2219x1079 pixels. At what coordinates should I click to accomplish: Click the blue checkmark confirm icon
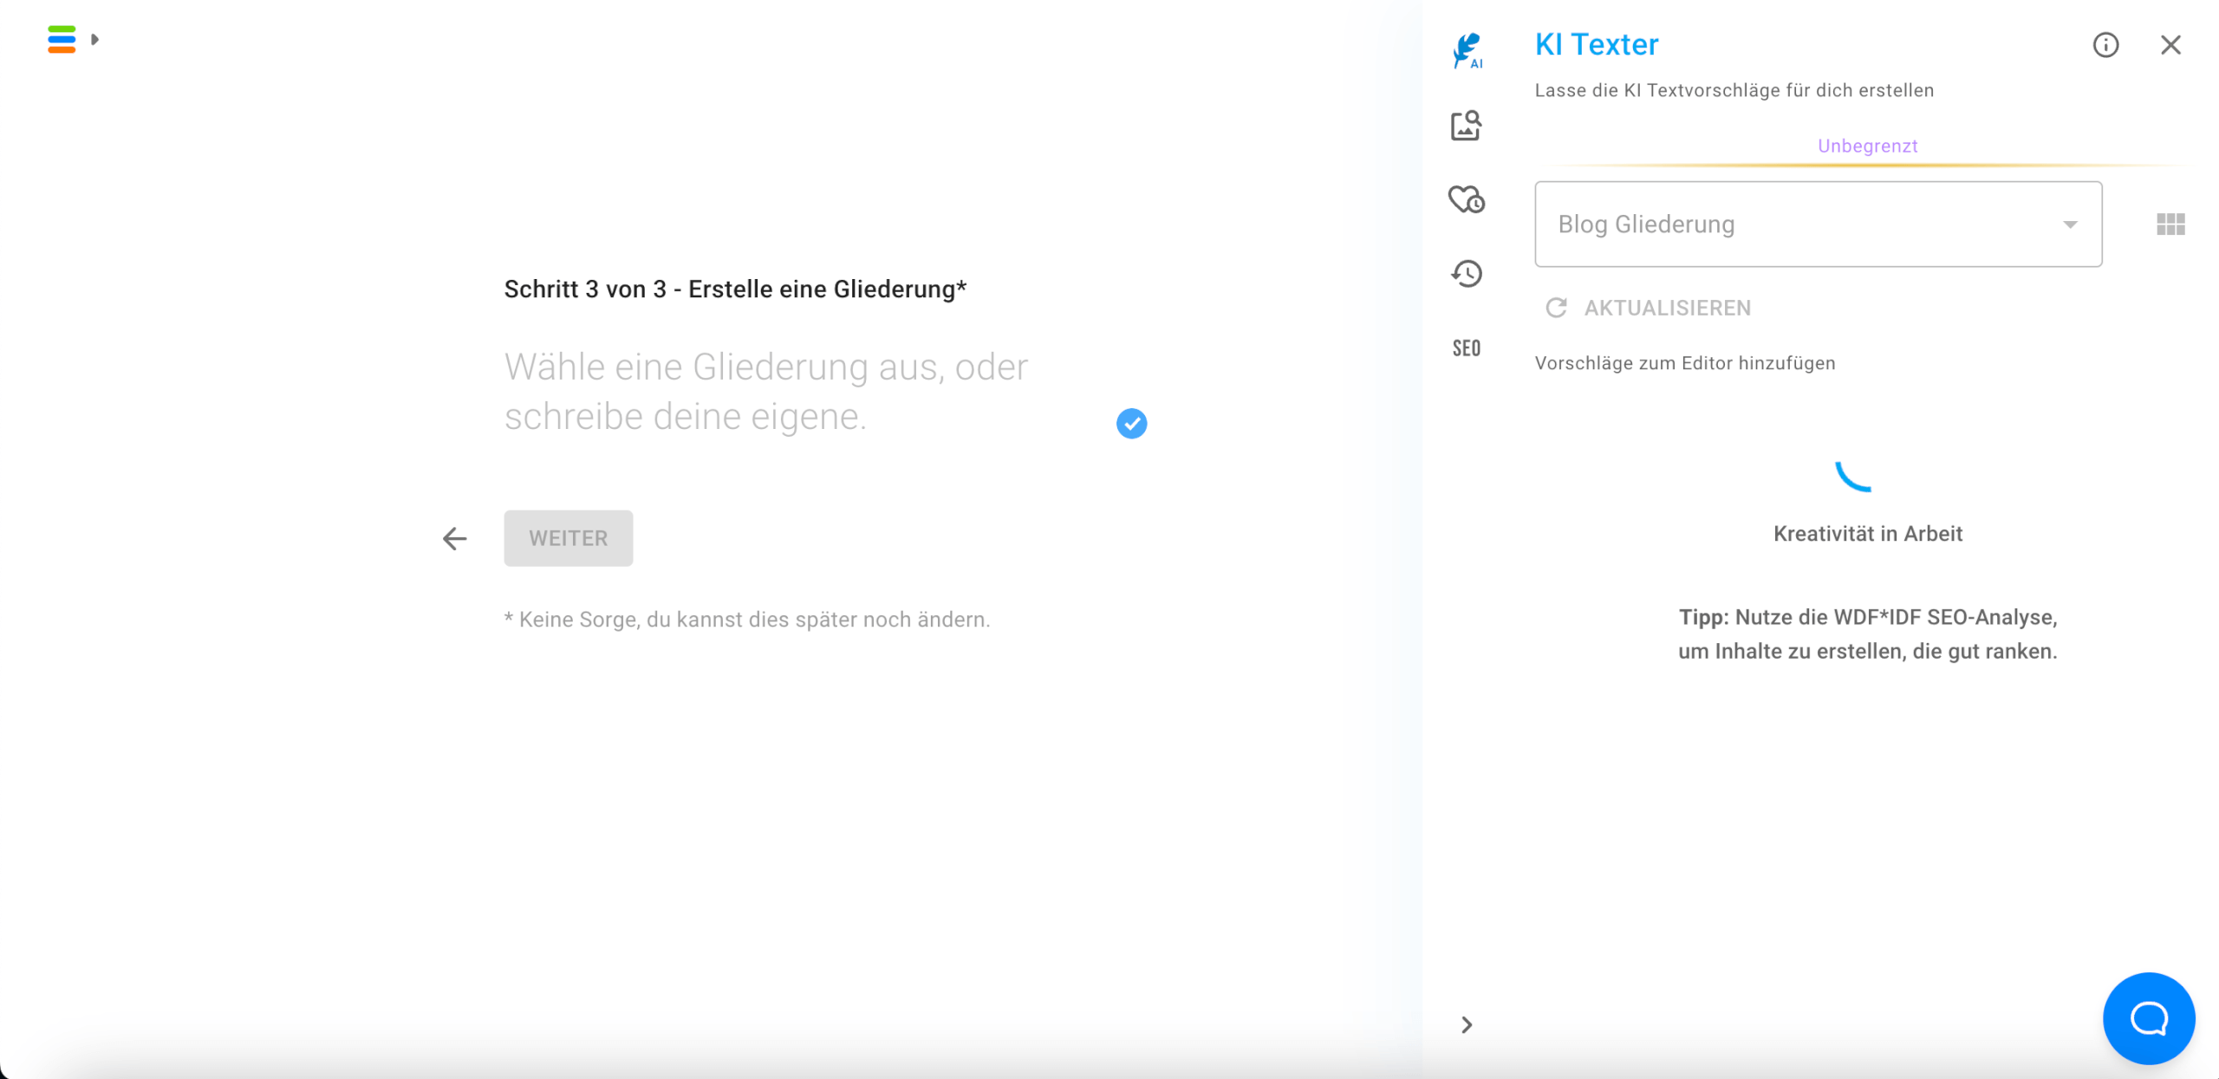tap(1131, 424)
